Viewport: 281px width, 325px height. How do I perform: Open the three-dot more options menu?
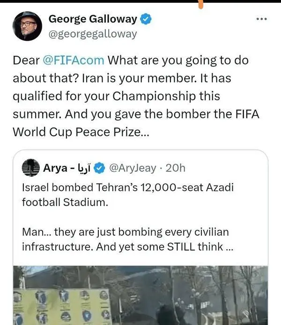pos(261,19)
